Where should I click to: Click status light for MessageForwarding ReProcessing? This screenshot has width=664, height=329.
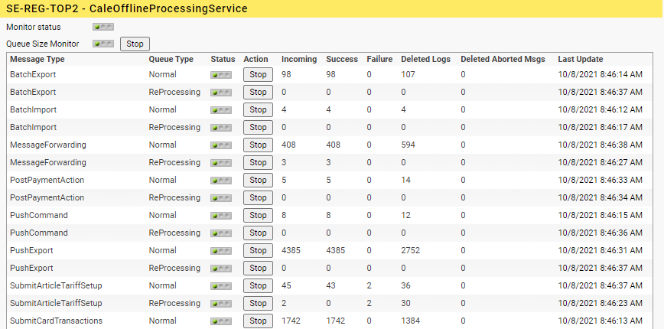point(221,163)
